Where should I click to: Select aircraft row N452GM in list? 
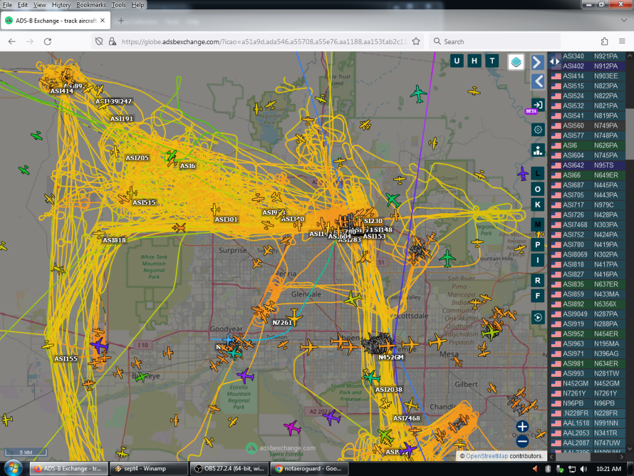[588, 383]
